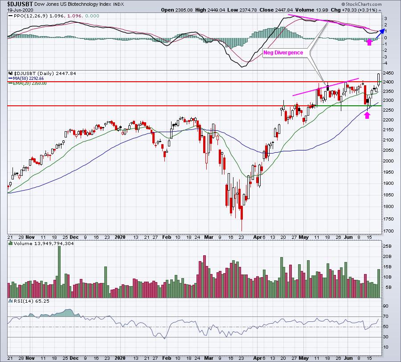Viewport: 401px width, 362px height.
Task: Open the StockCharts.com copyright link
Action: [362, 4]
